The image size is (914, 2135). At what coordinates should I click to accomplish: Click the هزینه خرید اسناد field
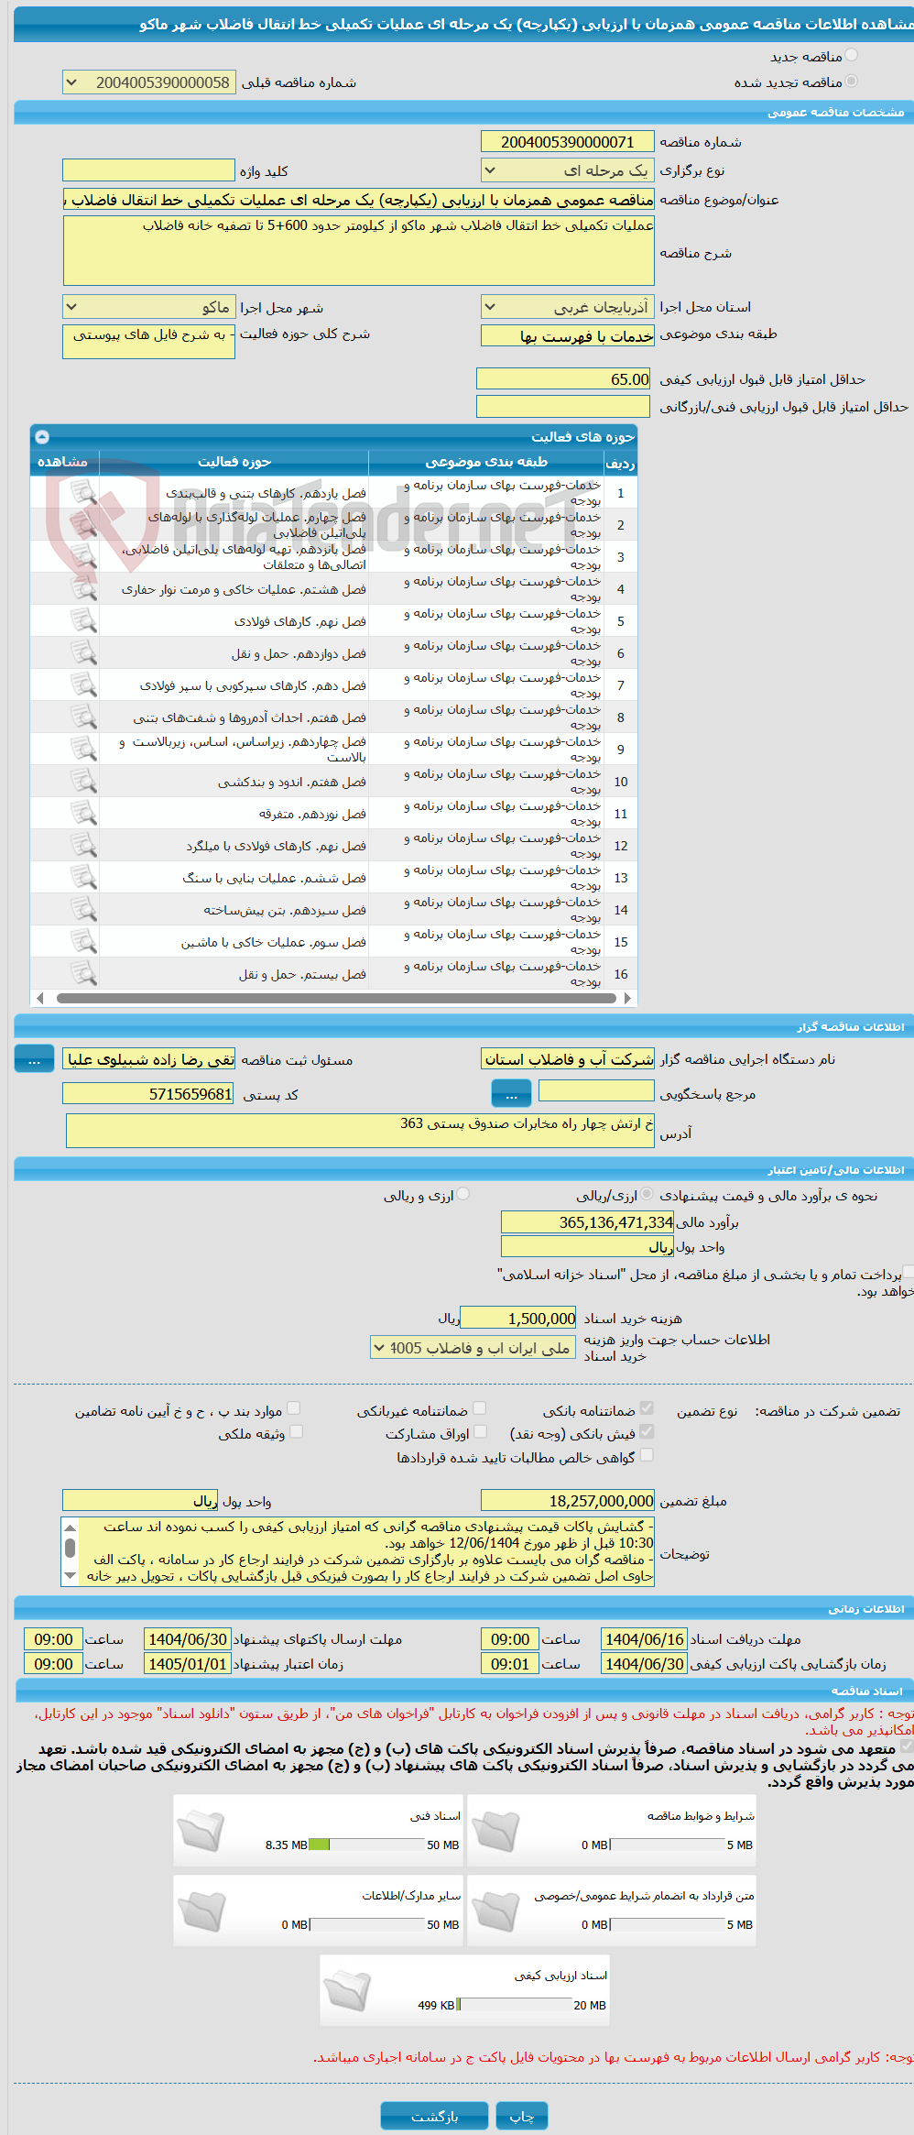pyautogui.click(x=518, y=1319)
